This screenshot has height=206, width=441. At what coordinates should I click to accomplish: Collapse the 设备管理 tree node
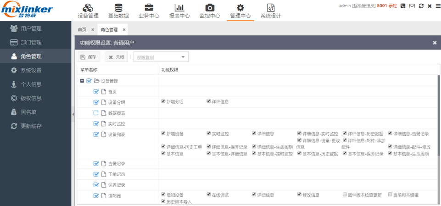pos(82,81)
